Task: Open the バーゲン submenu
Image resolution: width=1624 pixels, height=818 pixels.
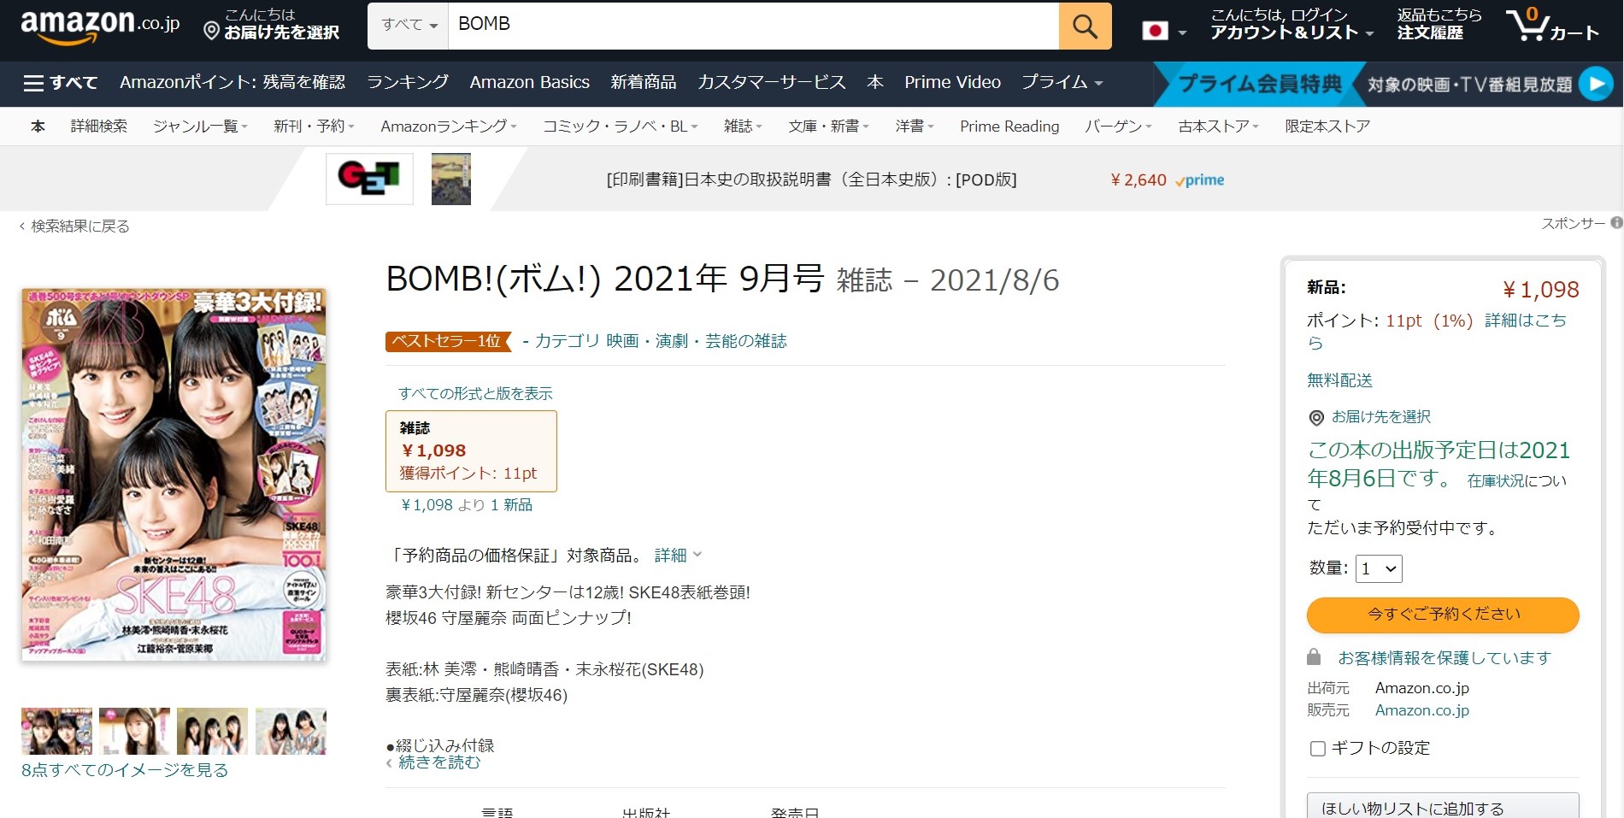Action: click(x=1118, y=127)
